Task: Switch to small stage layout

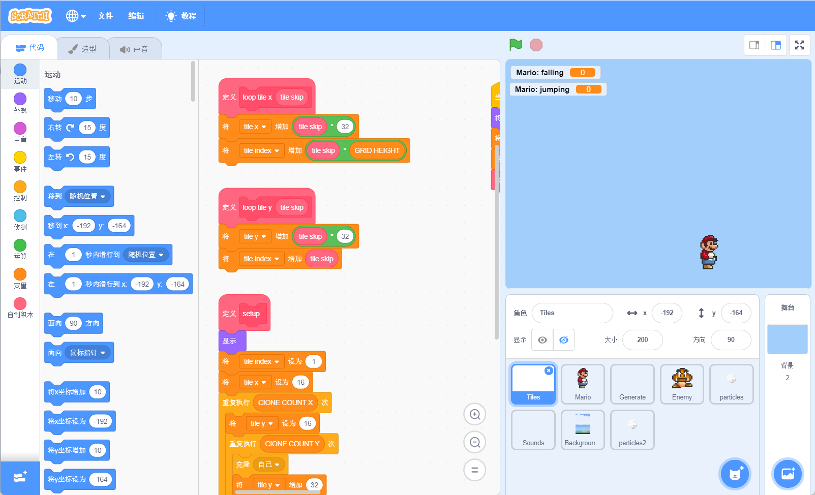Action: click(754, 45)
